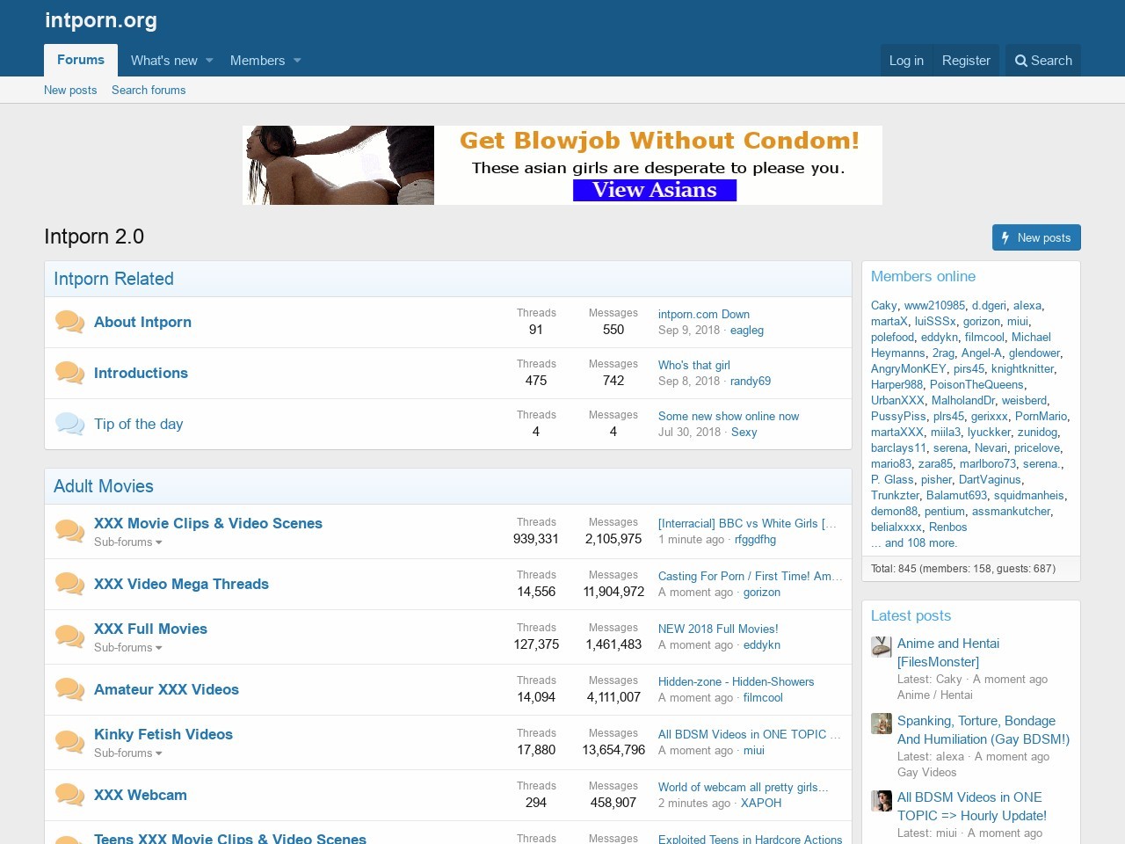This screenshot has width=1125, height=844.
Task: Click the intporn.org site logo
Action: pyautogui.click(x=101, y=20)
